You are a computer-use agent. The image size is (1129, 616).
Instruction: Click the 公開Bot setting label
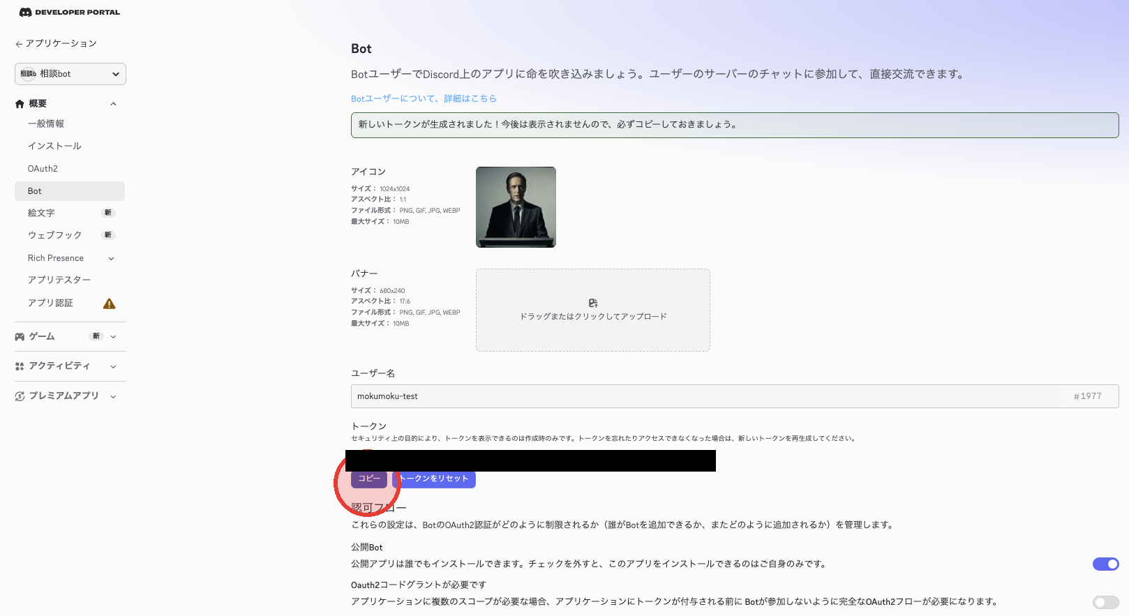[x=367, y=548]
